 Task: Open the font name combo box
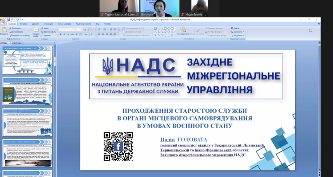point(67,30)
